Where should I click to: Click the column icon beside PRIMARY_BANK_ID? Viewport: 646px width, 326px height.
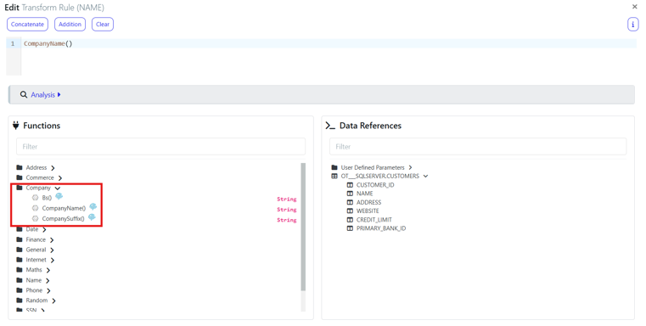pyautogui.click(x=350, y=228)
